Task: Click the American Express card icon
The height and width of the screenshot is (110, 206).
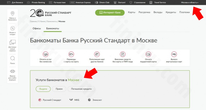Action: [72, 2]
